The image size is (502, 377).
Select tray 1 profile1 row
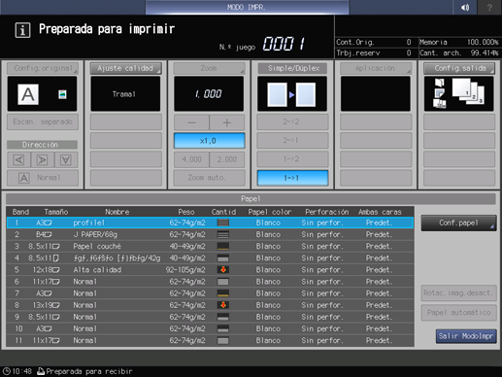[210, 223]
